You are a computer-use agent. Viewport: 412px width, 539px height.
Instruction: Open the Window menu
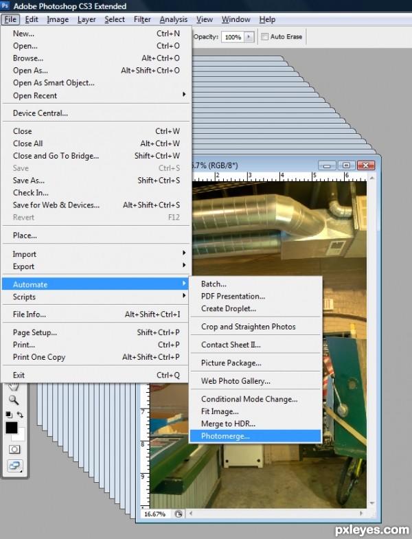236,19
